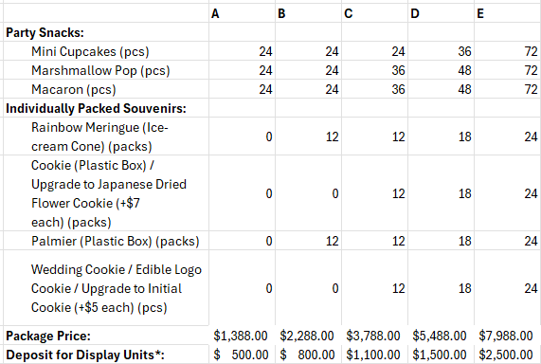The image size is (541, 364).
Task: Select Rainbow Meringue value 0 in column A
Action: 242,136
